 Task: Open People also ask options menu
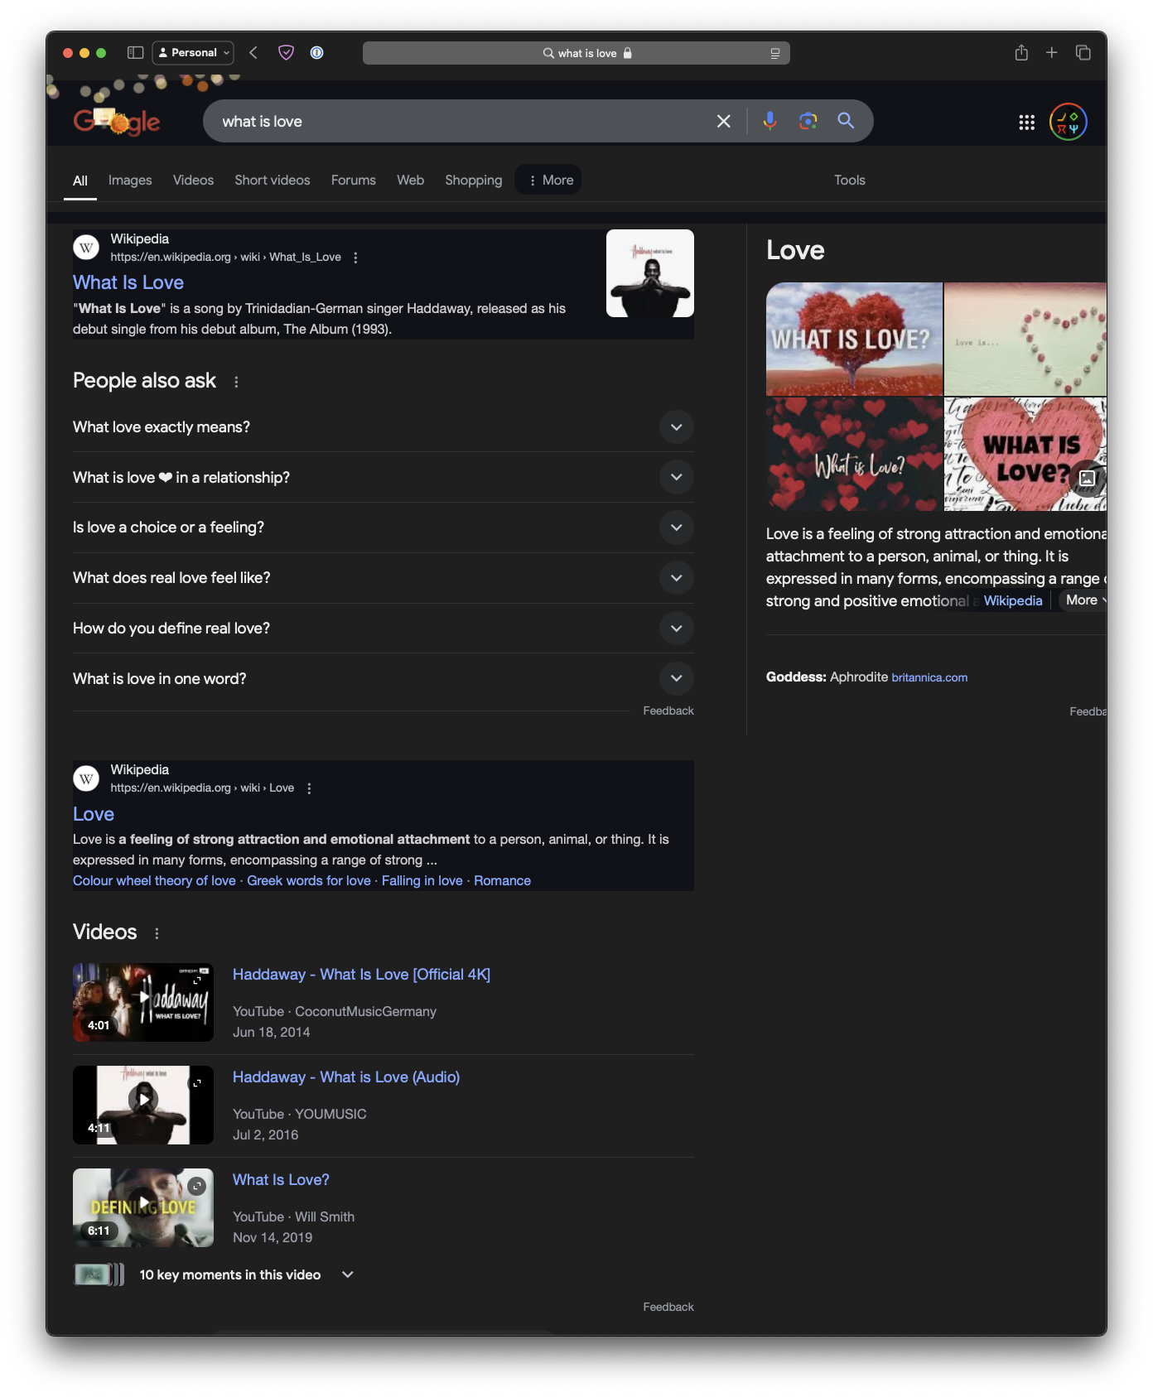coord(236,382)
